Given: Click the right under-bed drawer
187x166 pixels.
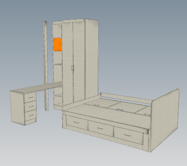Looking at the screenshot, I should 128,135.
